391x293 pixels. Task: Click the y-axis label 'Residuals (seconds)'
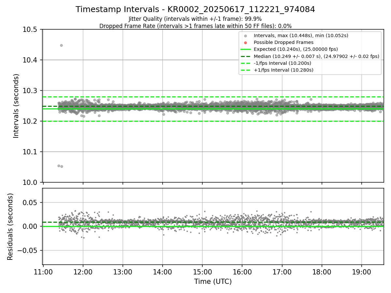point(10,227)
